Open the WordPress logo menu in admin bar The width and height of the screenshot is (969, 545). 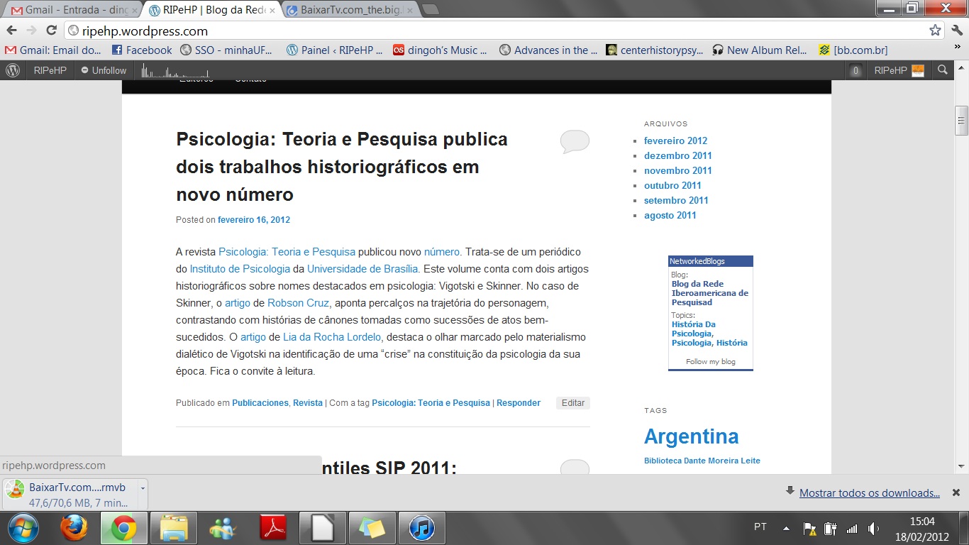pyautogui.click(x=13, y=70)
